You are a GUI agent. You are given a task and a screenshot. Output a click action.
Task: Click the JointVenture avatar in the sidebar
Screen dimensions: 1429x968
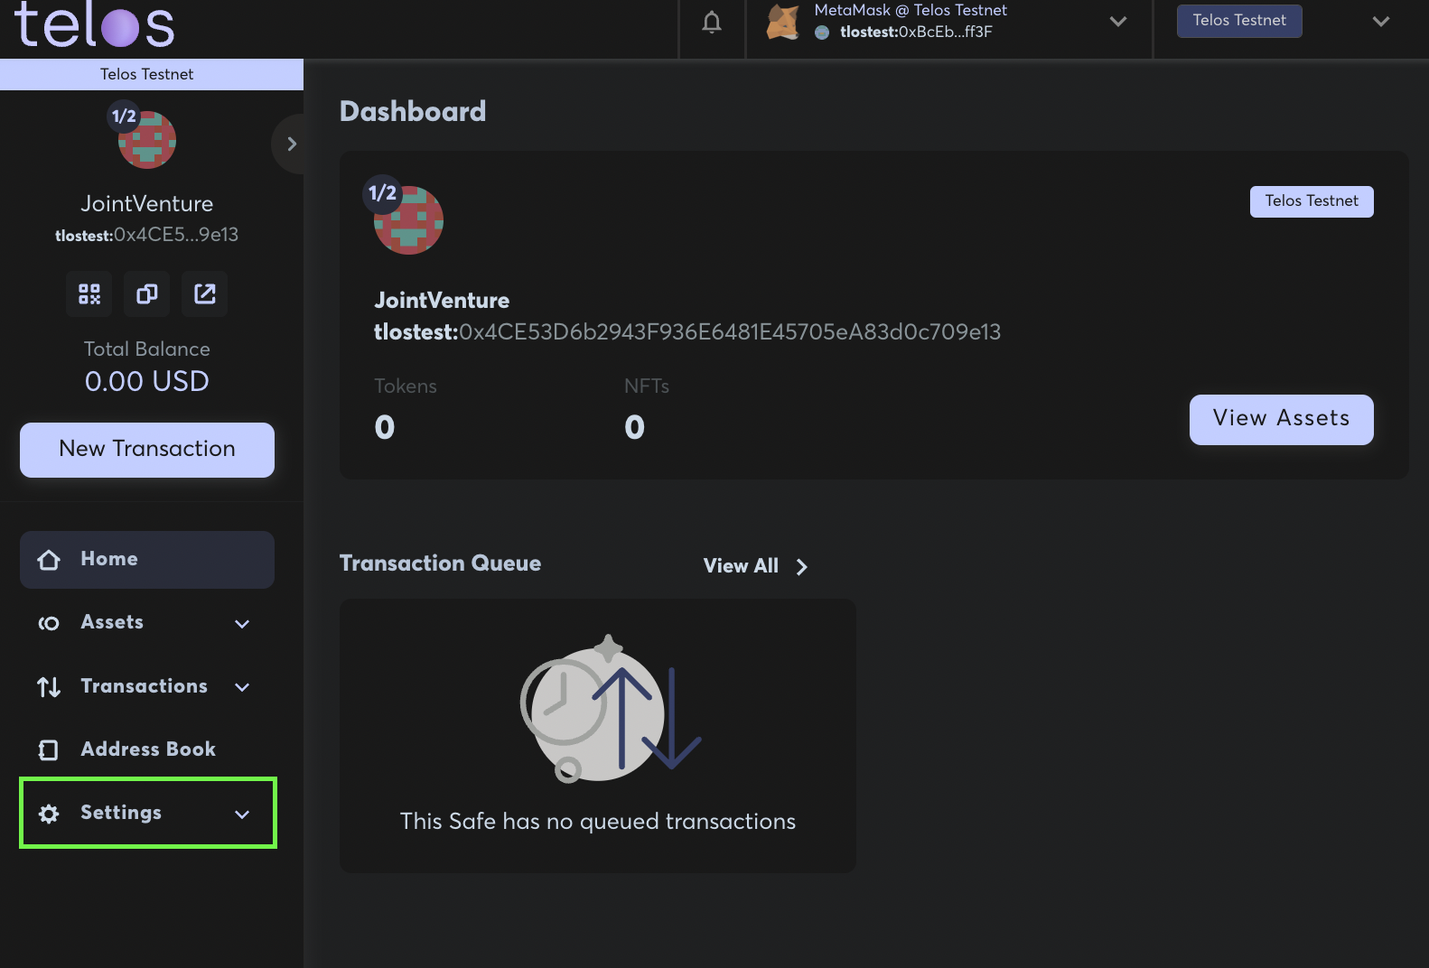click(x=146, y=140)
